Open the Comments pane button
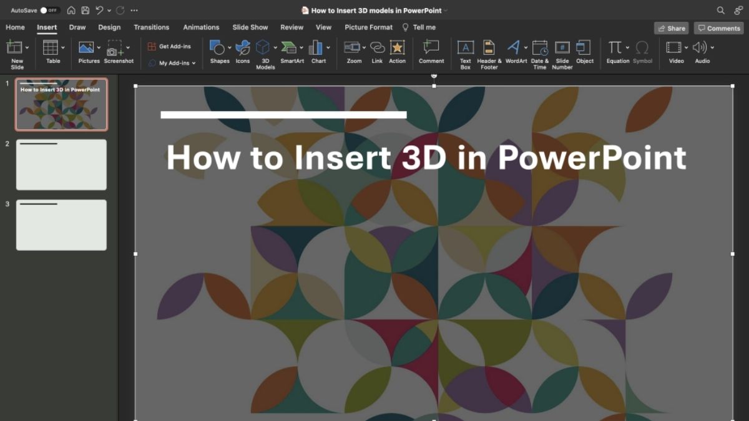Image resolution: width=749 pixels, height=421 pixels. pos(718,28)
